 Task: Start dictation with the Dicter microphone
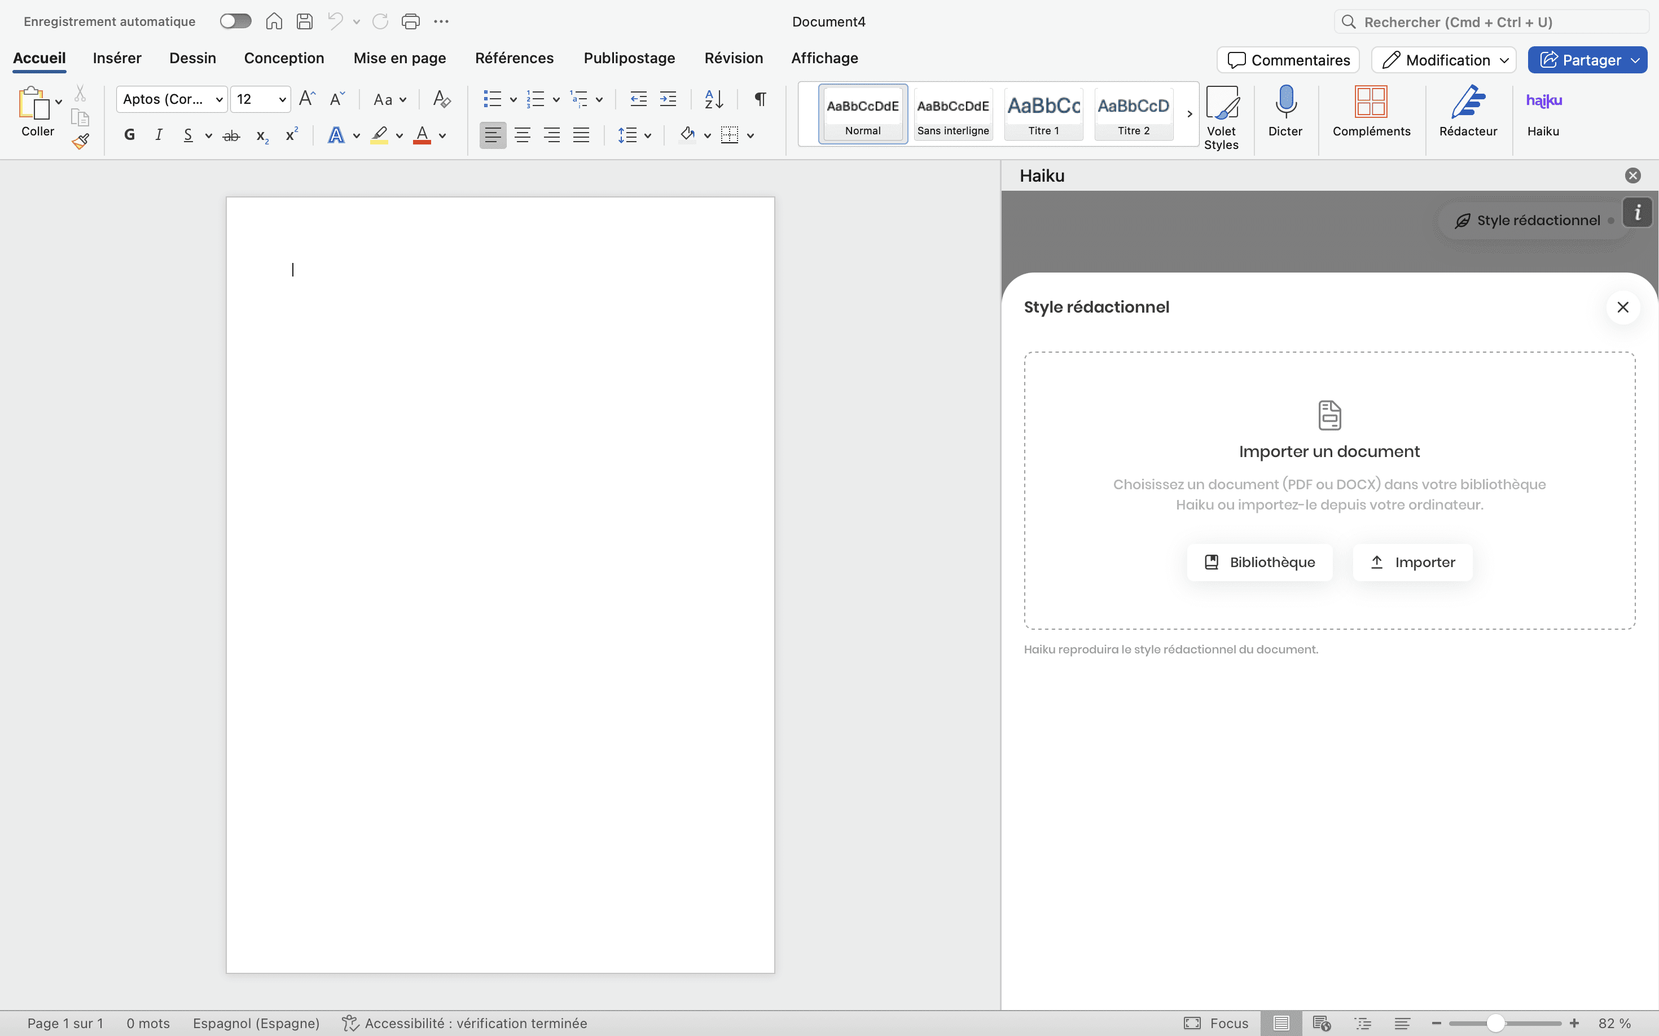[1285, 102]
